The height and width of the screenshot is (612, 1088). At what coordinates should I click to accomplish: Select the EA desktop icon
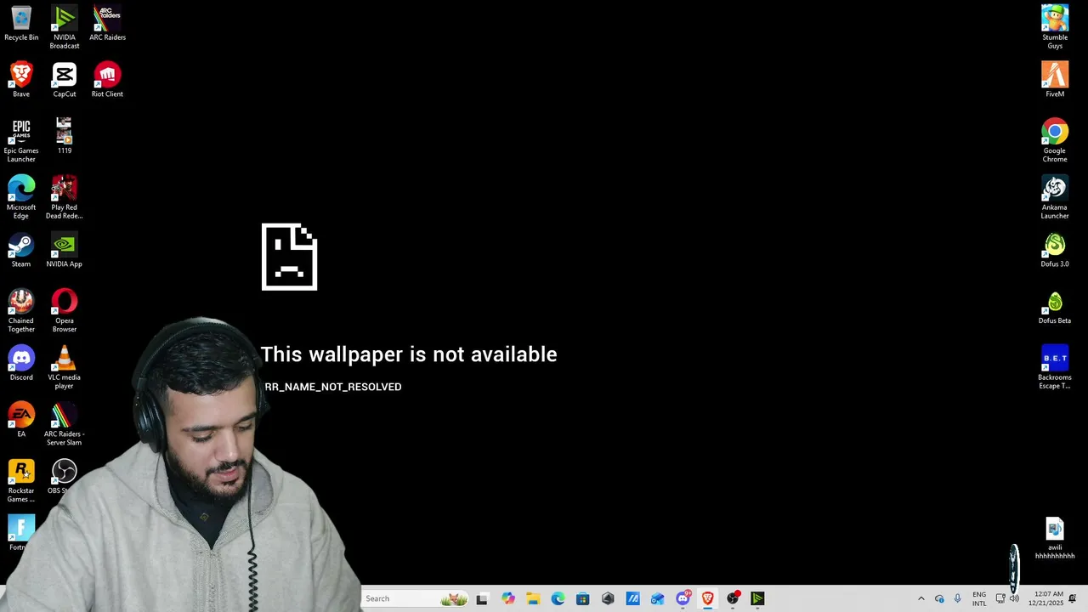[x=21, y=420]
